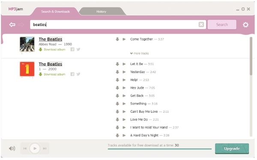
Task: Click the Upgrade button
Action: coord(232,148)
